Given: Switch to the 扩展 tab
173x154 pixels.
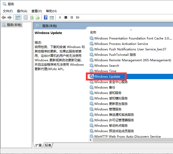Looking at the screenshot, I should click(x=38, y=145).
